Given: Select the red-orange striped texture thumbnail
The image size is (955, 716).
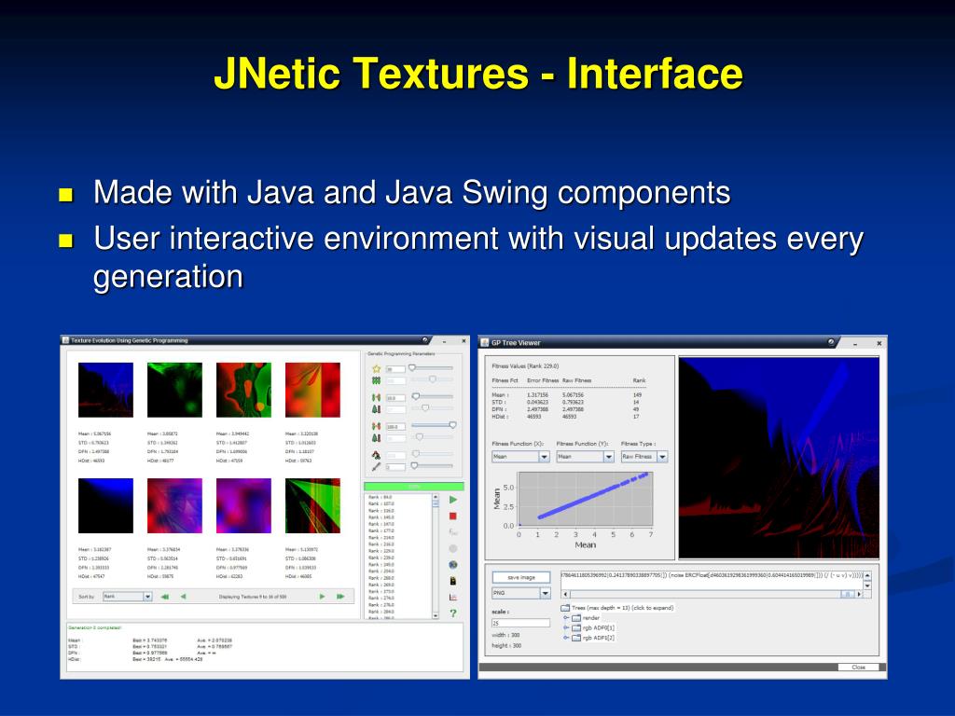Looking at the screenshot, I should (312, 390).
